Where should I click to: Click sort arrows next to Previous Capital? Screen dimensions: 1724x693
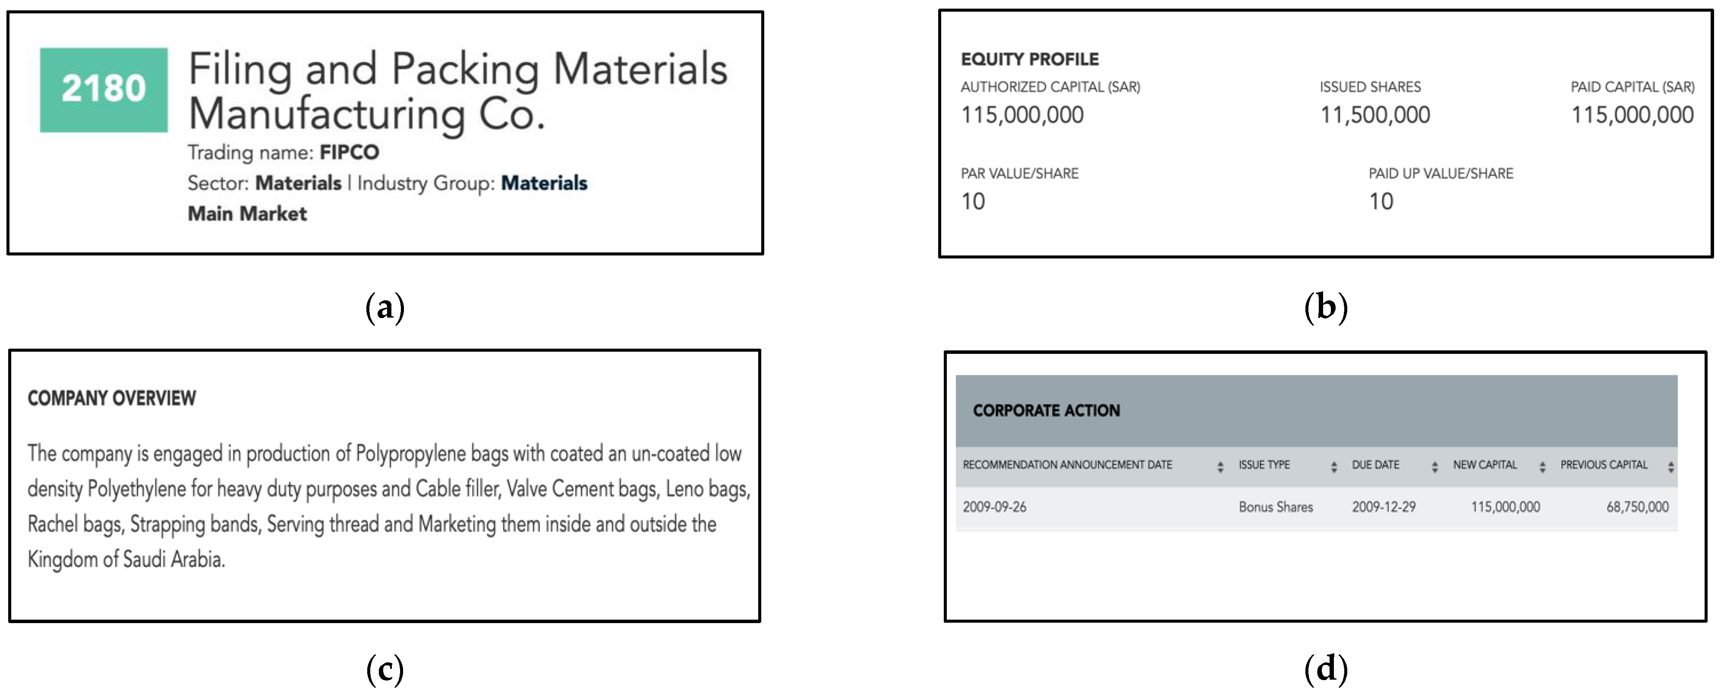pyautogui.click(x=1670, y=467)
